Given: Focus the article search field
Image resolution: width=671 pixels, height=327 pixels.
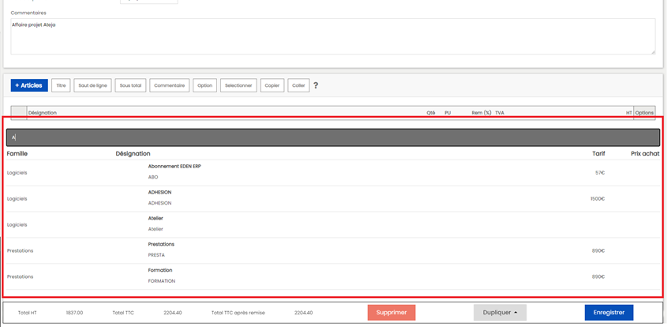Looking at the screenshot, I should pos(333,137).
